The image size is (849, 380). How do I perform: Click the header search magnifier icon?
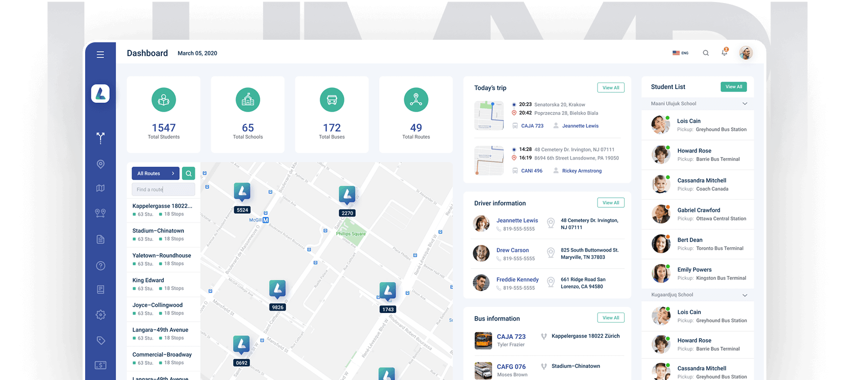[706, 53]
